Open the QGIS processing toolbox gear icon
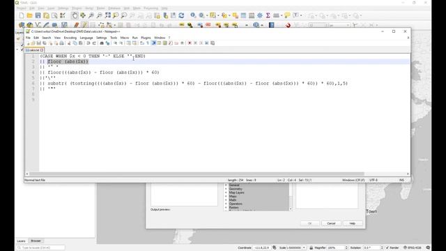 click(x=260, y=15)
